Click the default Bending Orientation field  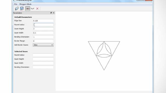pyautogui.click(x=43, y=37)
